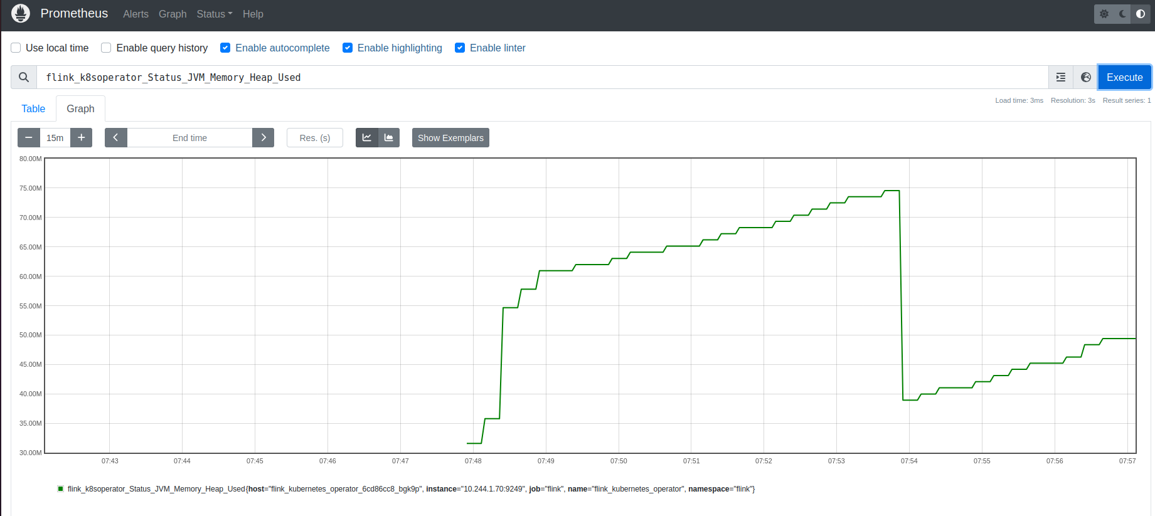Switch to the light theme gear icon
The height and width of the screenshot is (516, 1155).
(x=1104, y=14)
